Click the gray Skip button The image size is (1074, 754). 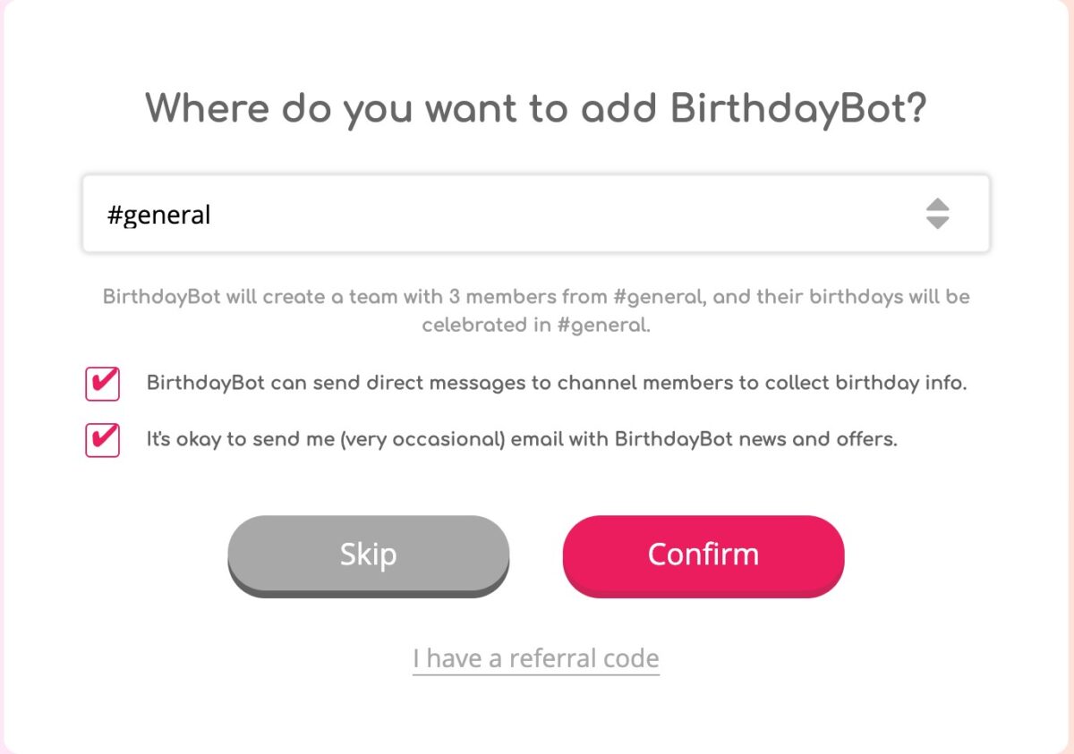point(368,555)
